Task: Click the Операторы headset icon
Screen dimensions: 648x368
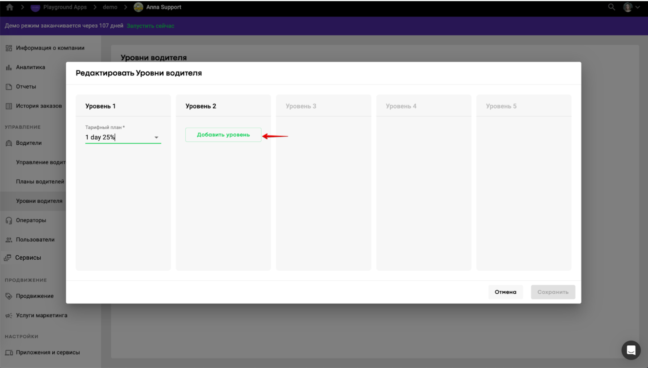Action: tap(9, 221)
